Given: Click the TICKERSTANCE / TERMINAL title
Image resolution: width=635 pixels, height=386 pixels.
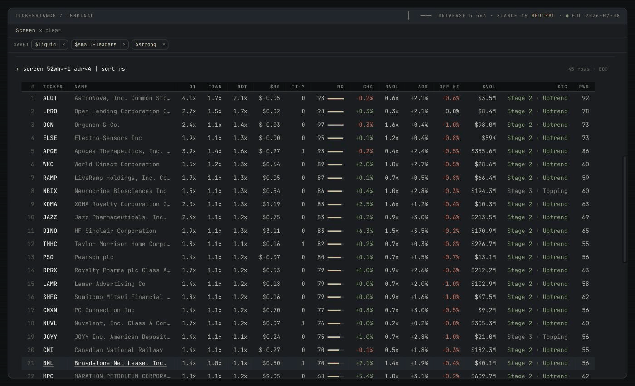Looking at the screenshot, I should click(x=54, y=15).
